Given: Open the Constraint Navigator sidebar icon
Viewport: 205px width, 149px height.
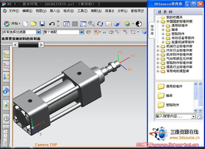Looking at the screenshot, I should pos(6,66).
